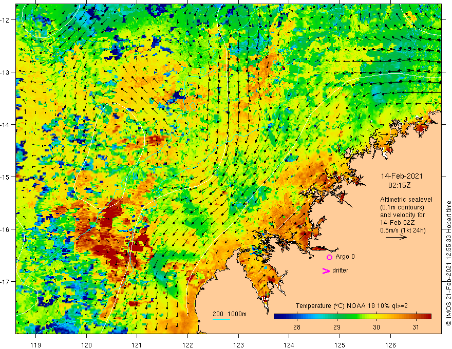Image resolution: width=452 pixels, height=349 pixels.
Task: Click the IMOS copyright timestamp text
Action: pos(448,263)
